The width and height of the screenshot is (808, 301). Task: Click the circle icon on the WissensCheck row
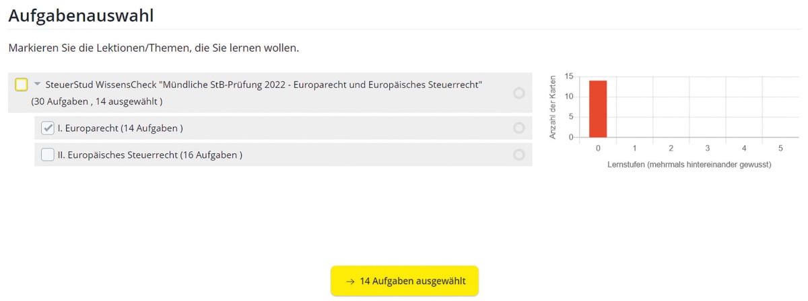tap(518, 93)
